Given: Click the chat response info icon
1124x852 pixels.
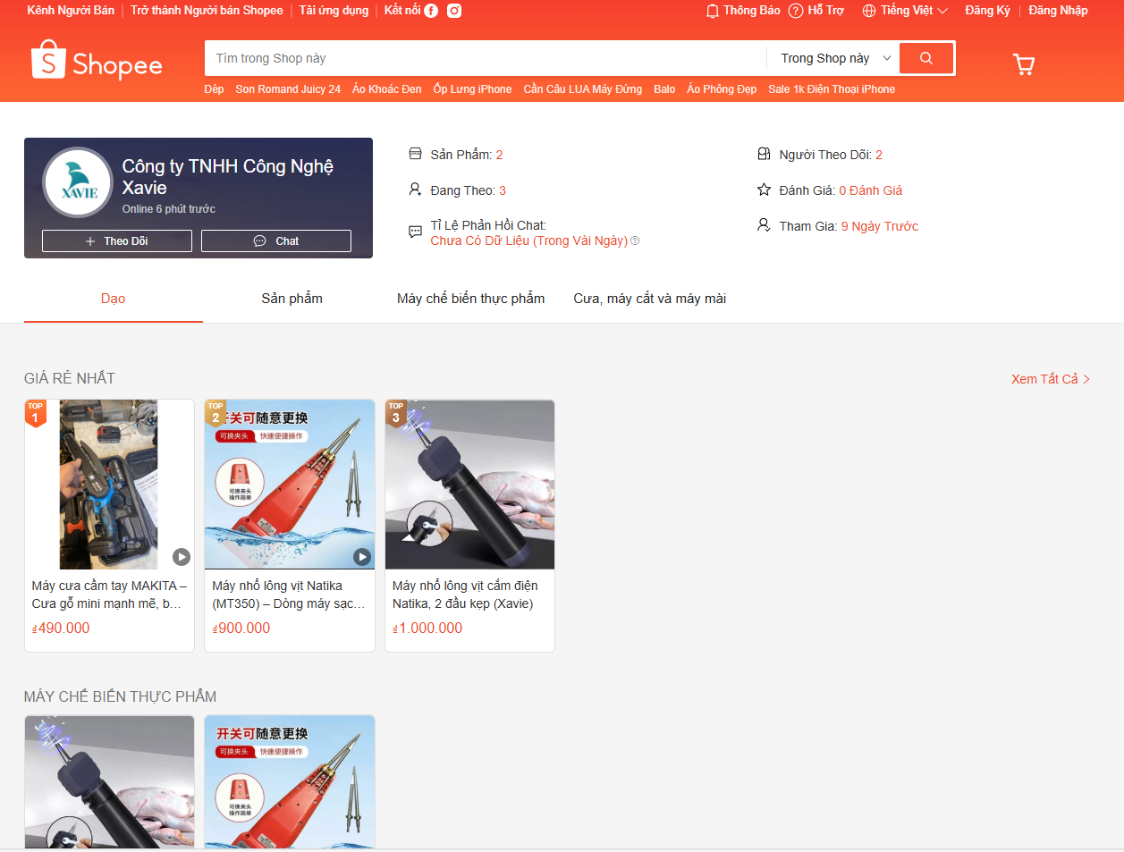Looking at the screenshot, I should [635, 240].
